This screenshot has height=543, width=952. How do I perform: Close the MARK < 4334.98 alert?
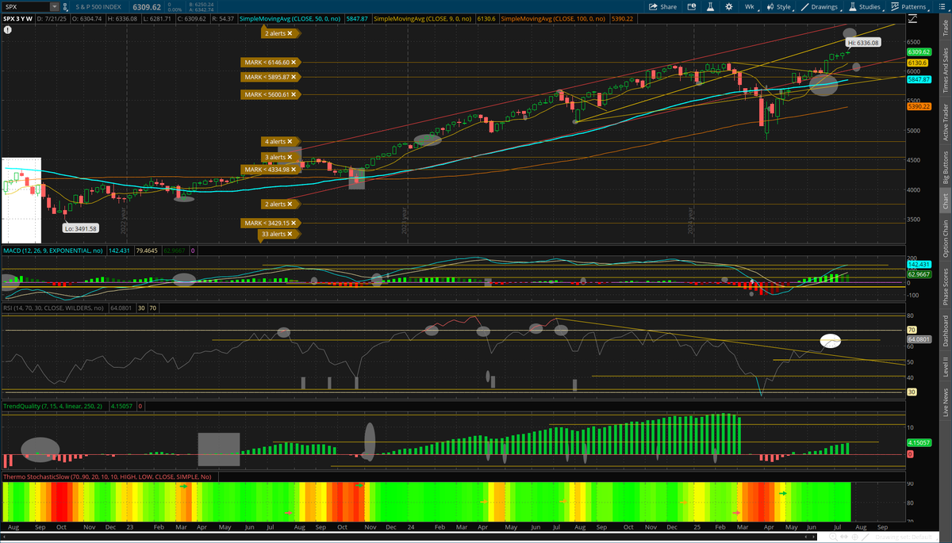(x=294, y=169)
